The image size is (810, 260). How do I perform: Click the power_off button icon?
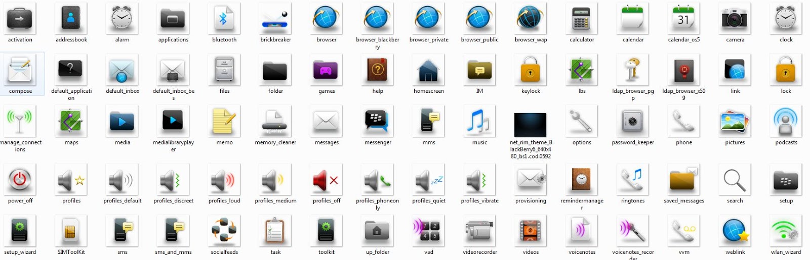pyautogui.click(x=20, y=180)
